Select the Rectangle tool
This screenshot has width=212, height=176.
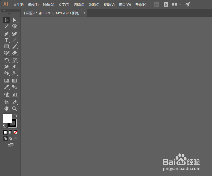pyautogui.click(x=7, y=46)
